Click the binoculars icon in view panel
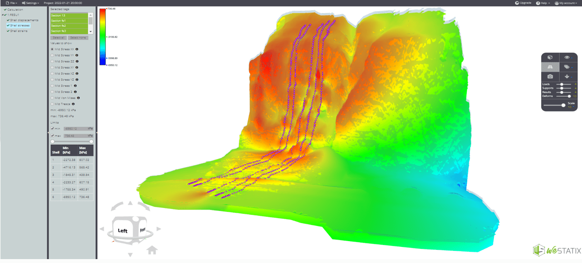Screen dimensions: 582x263 550,67
